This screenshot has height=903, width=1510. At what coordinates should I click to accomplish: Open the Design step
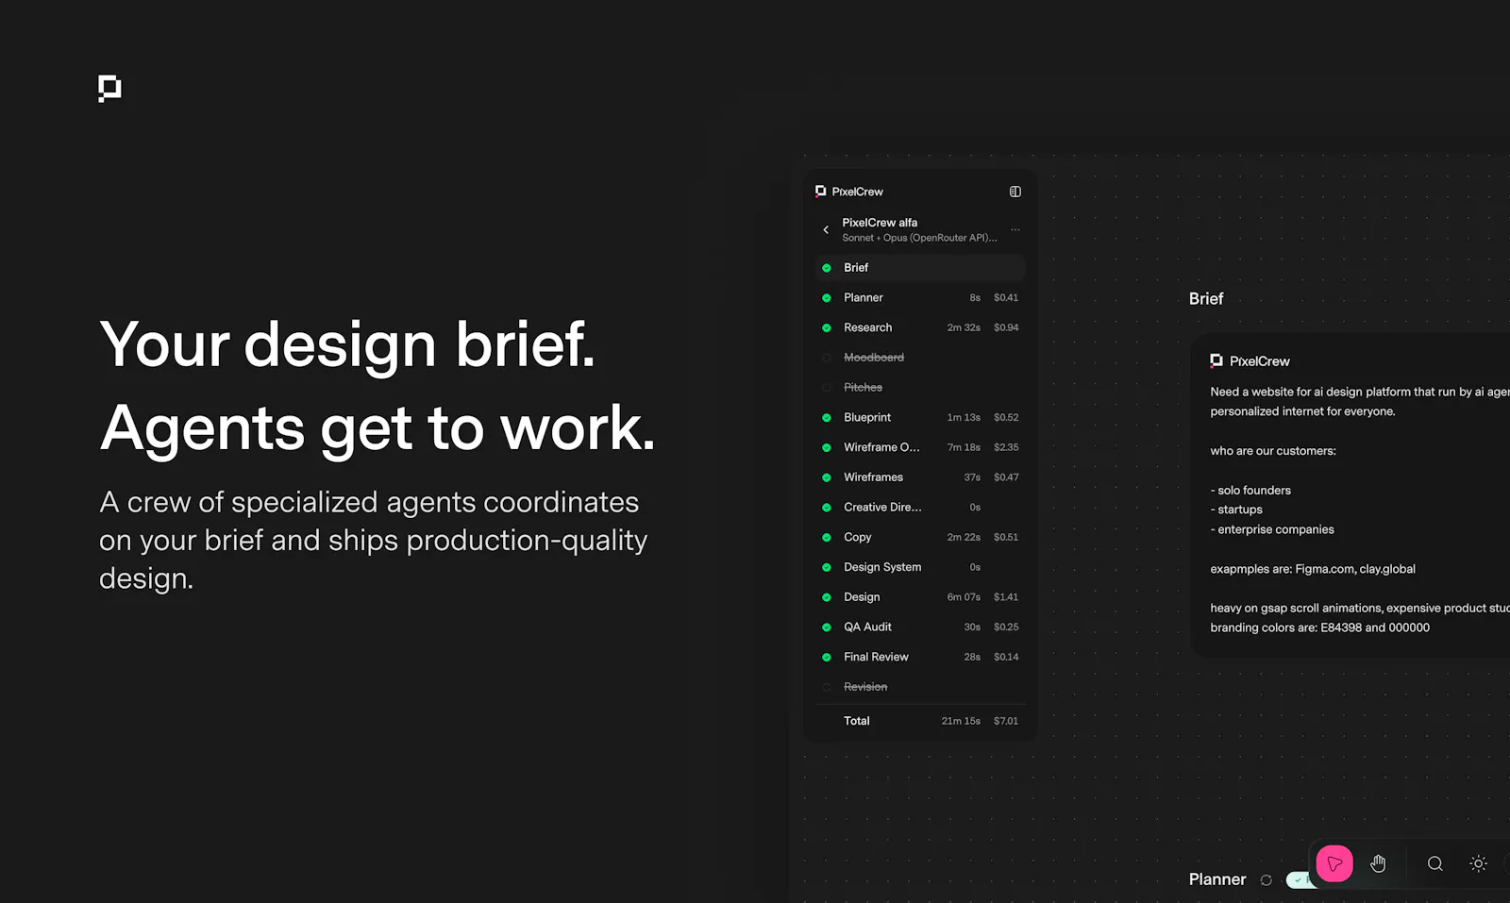(920, 597)
